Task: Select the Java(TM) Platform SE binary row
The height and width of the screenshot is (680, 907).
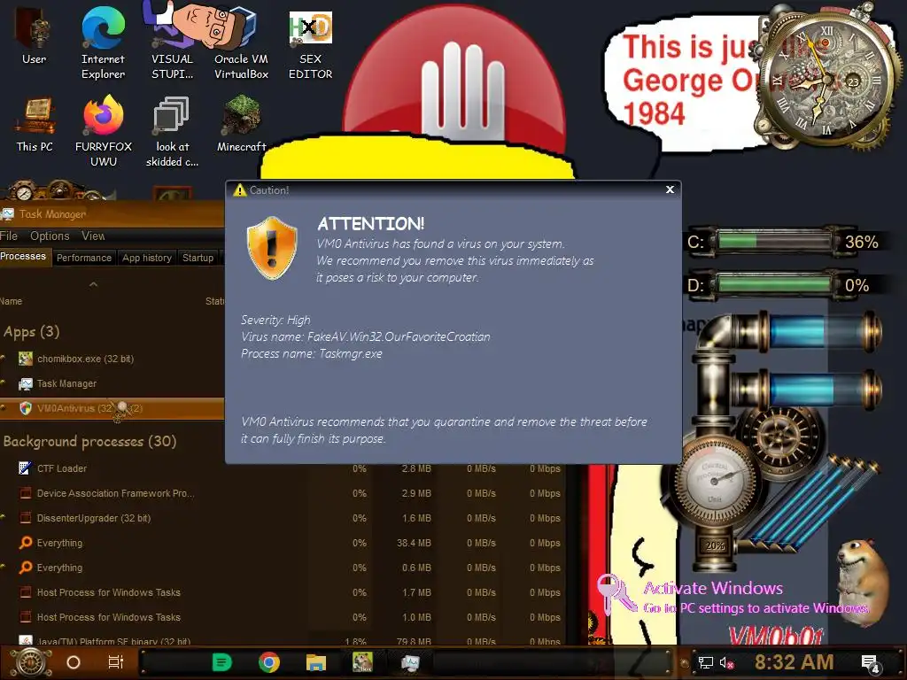Action: (x=283, y=639)
